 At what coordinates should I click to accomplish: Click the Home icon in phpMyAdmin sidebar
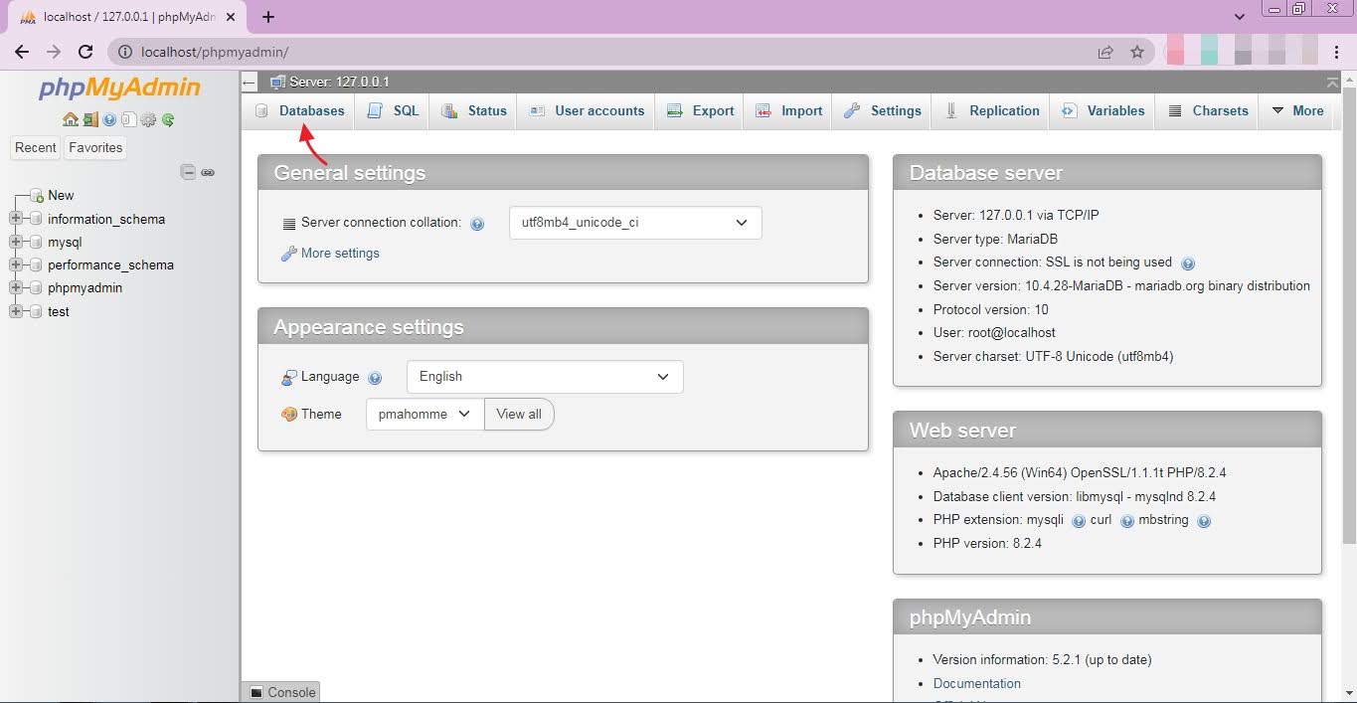pos(70,119)
